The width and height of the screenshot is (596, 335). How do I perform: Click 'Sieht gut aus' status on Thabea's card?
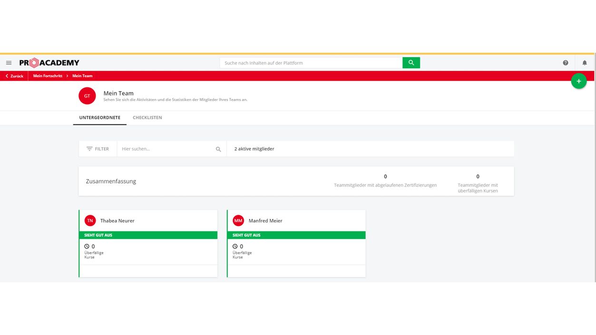(148, 235)
